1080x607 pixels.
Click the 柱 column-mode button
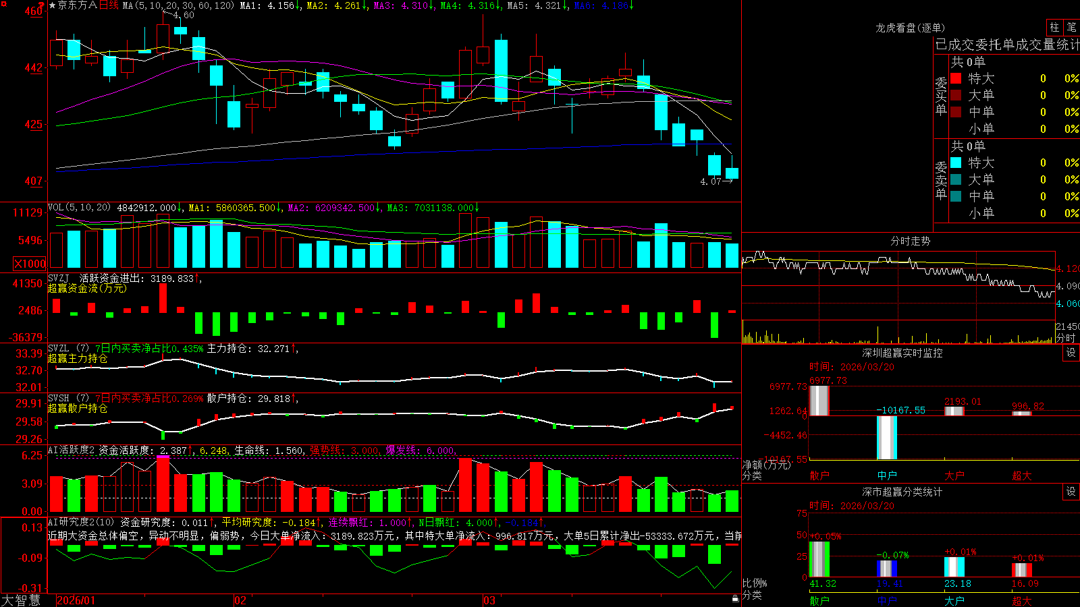coord(1054,27)
